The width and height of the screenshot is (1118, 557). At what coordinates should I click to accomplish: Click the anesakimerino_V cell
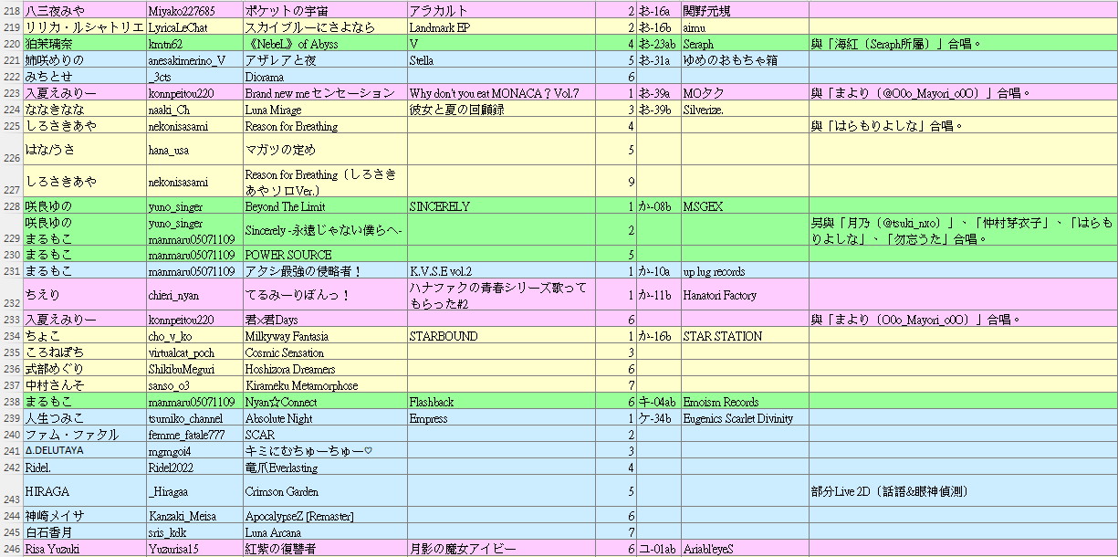pos(193,60)
